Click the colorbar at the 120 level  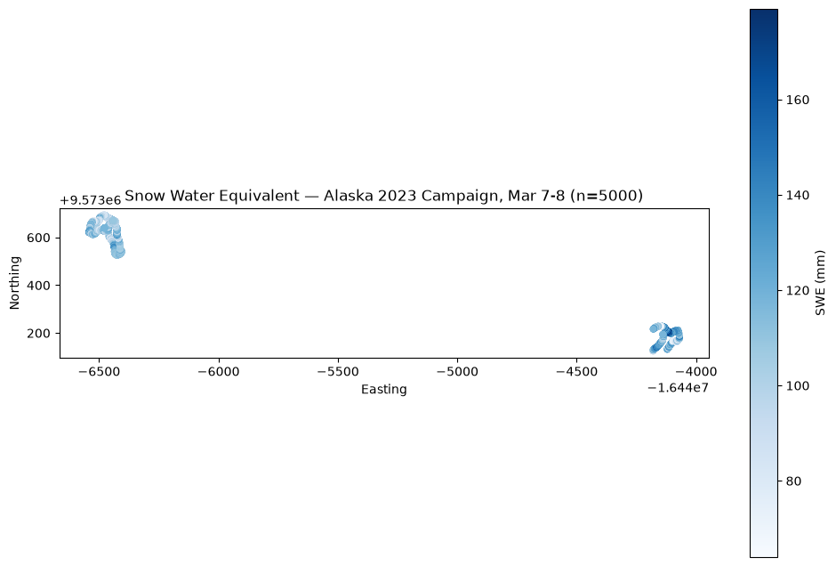(x=763, y=291)
